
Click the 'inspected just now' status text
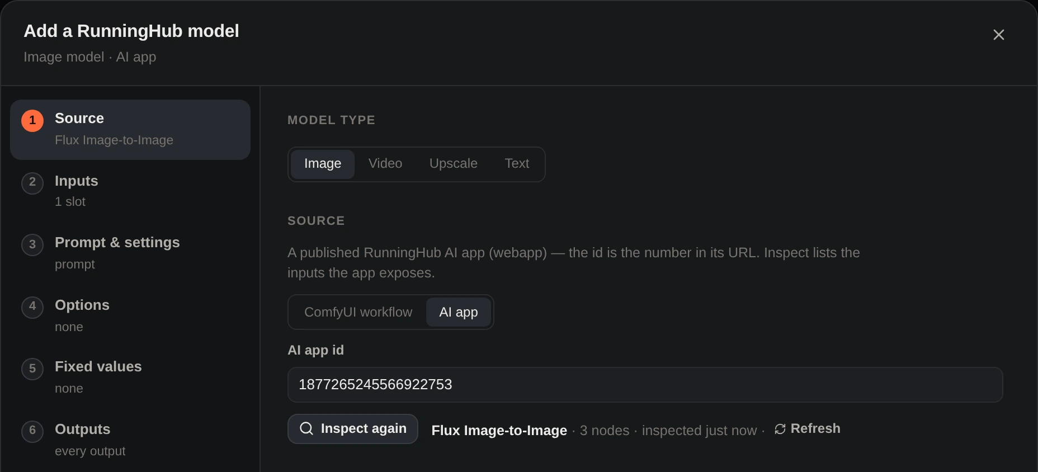click(x=699, y=431)
